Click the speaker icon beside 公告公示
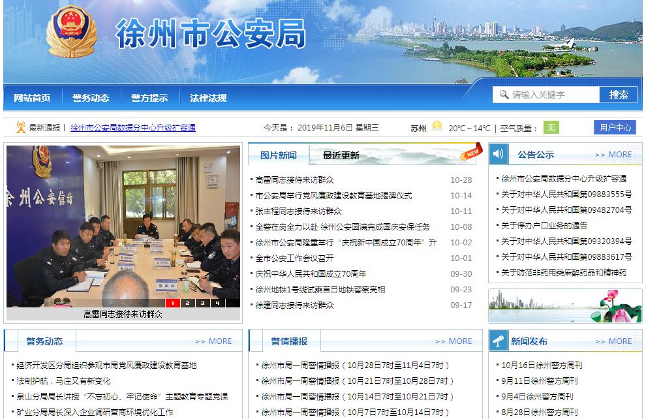This screenshot has height=419, width=646. [x=499, y=154]
